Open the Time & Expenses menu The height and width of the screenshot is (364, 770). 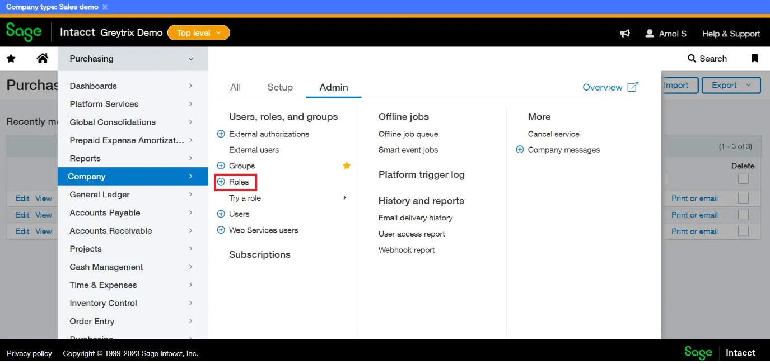[x=133, y=285]
